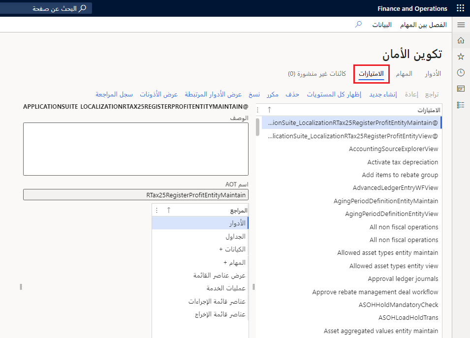The image size is (470, 338).
Task: Select Asset aggregated values entity maintain
Action: tap(351, 331)
